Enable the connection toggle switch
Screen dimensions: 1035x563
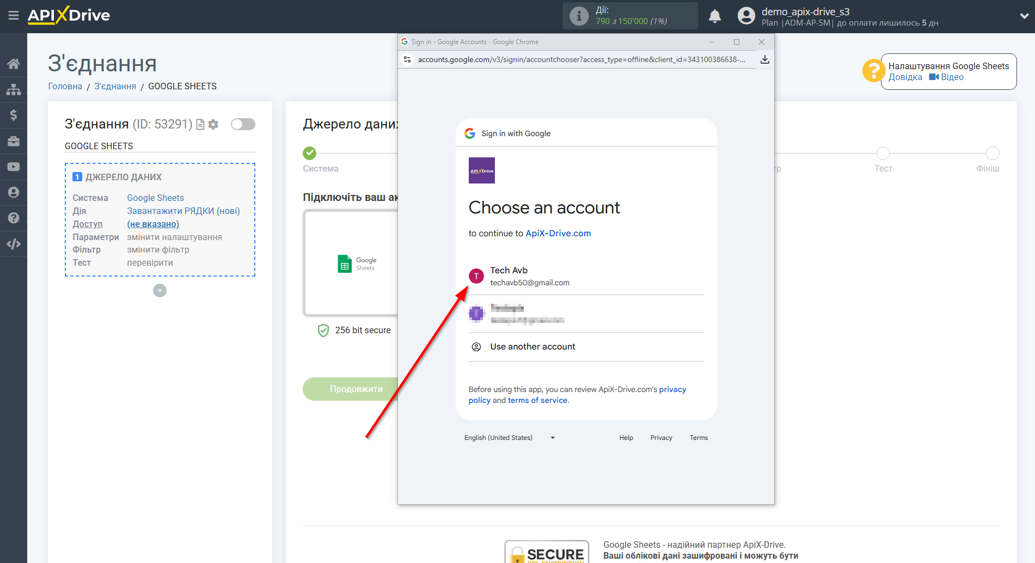tap(243, 124)
